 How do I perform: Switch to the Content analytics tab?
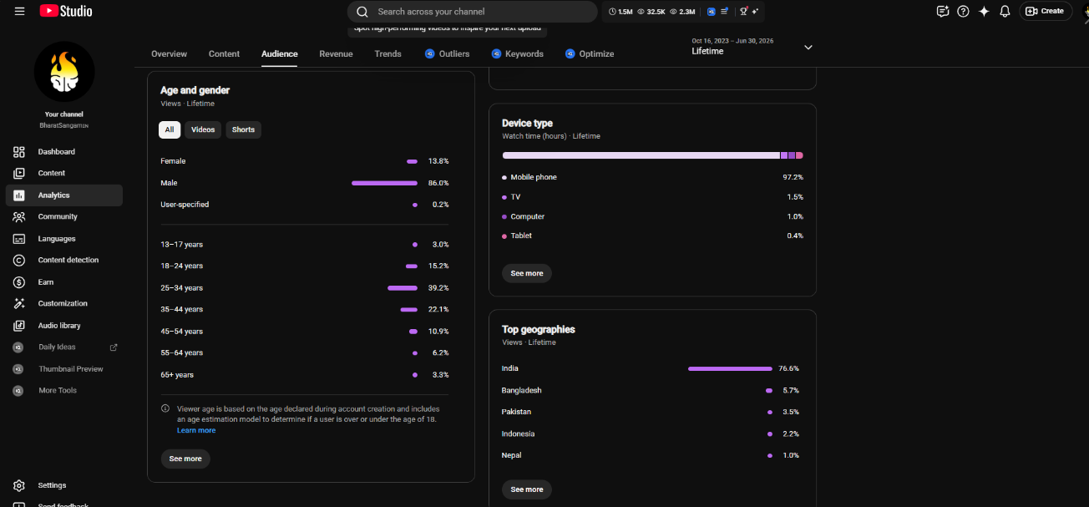pos(224,53)
